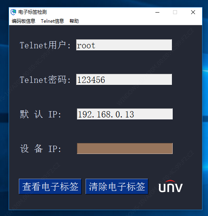Open the 编码板信息 menu
This screenshot has height=216, width=208.
24,21
